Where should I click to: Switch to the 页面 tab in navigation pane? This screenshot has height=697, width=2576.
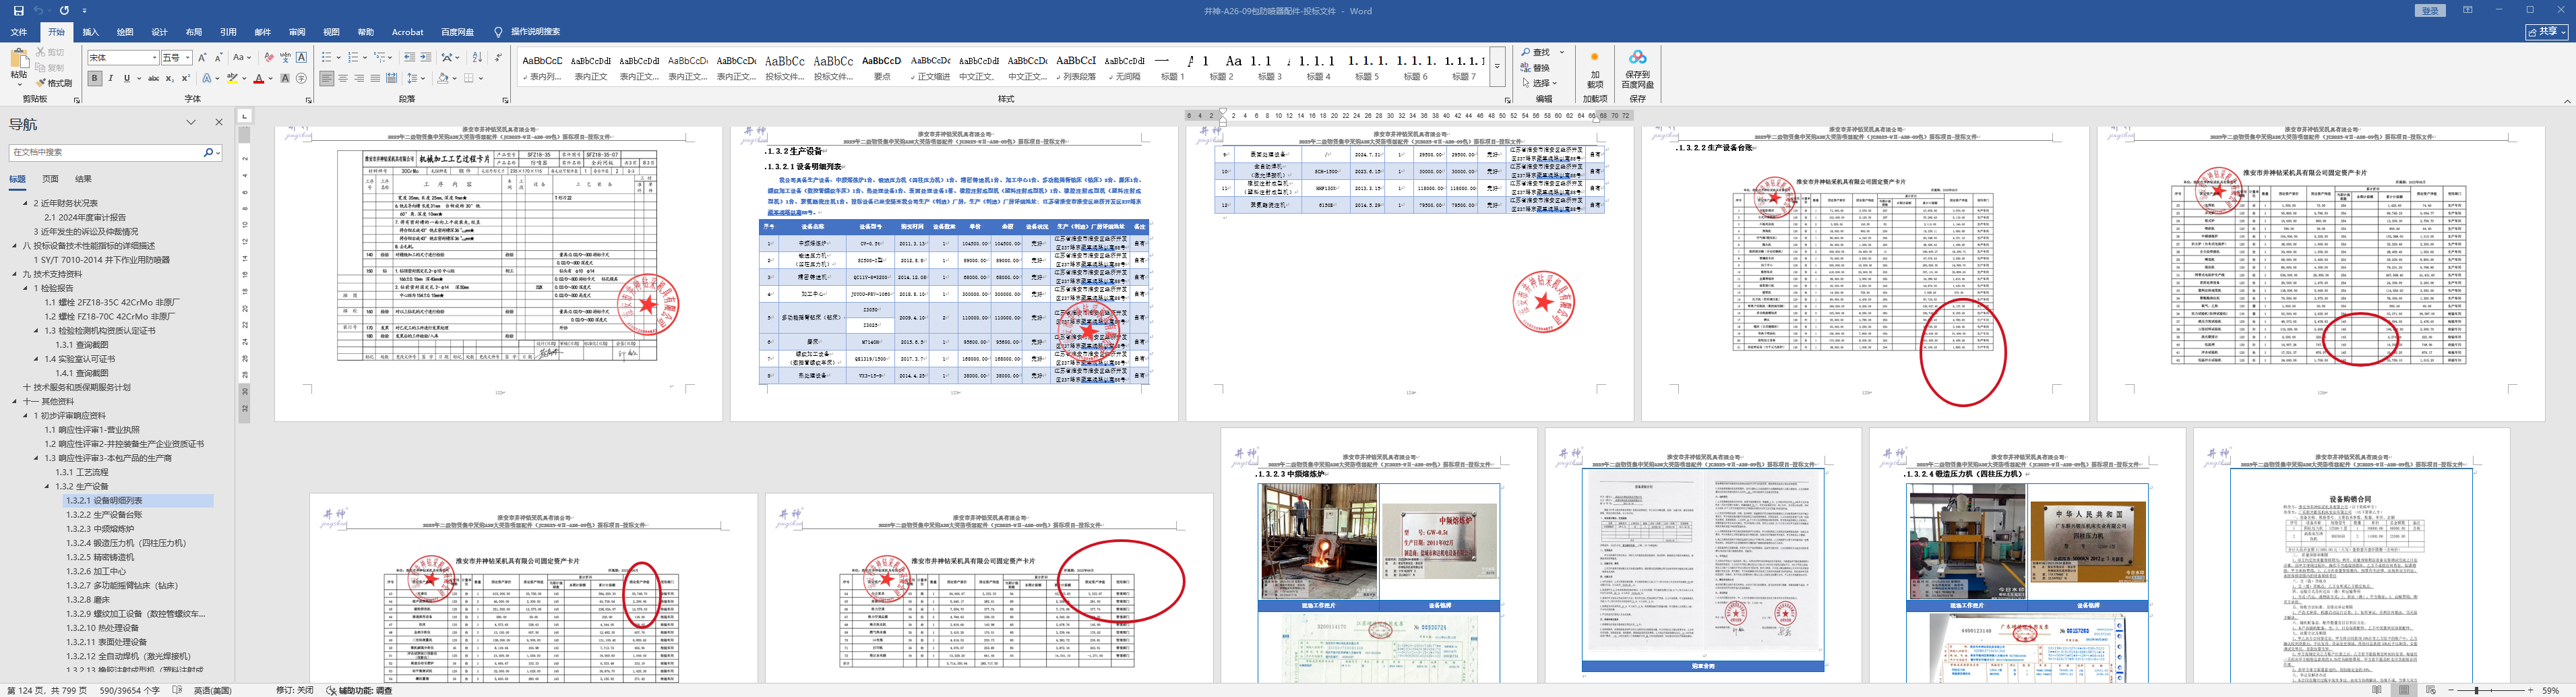pos(50,179)
